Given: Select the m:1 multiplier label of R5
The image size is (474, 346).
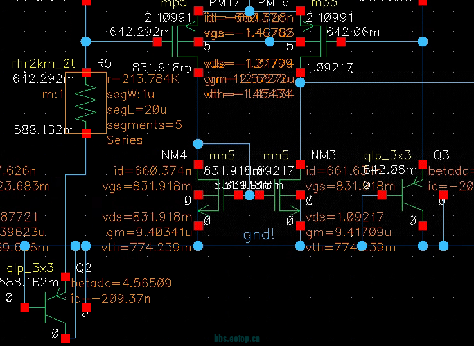Looking at the screenshot, I should pos(53,95).
